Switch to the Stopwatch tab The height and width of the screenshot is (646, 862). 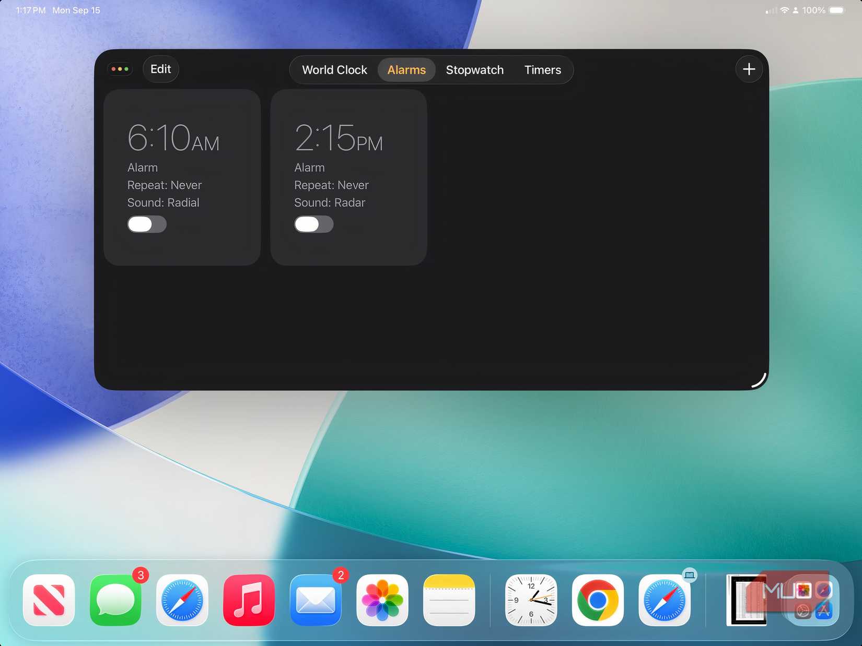pos(474,69)
